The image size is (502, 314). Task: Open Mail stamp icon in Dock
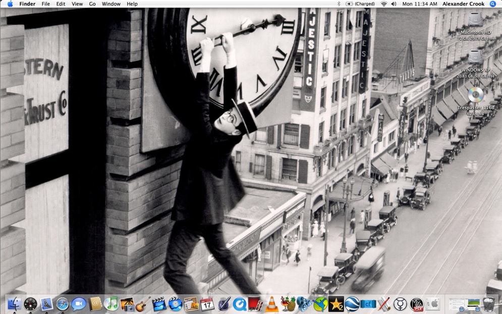[x=47, y=304]
